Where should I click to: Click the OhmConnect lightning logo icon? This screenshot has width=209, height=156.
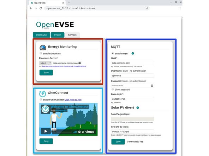42,94
